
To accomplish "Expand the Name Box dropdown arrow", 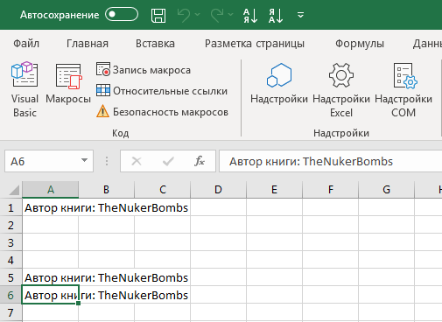I will click(x=84, y=160).
